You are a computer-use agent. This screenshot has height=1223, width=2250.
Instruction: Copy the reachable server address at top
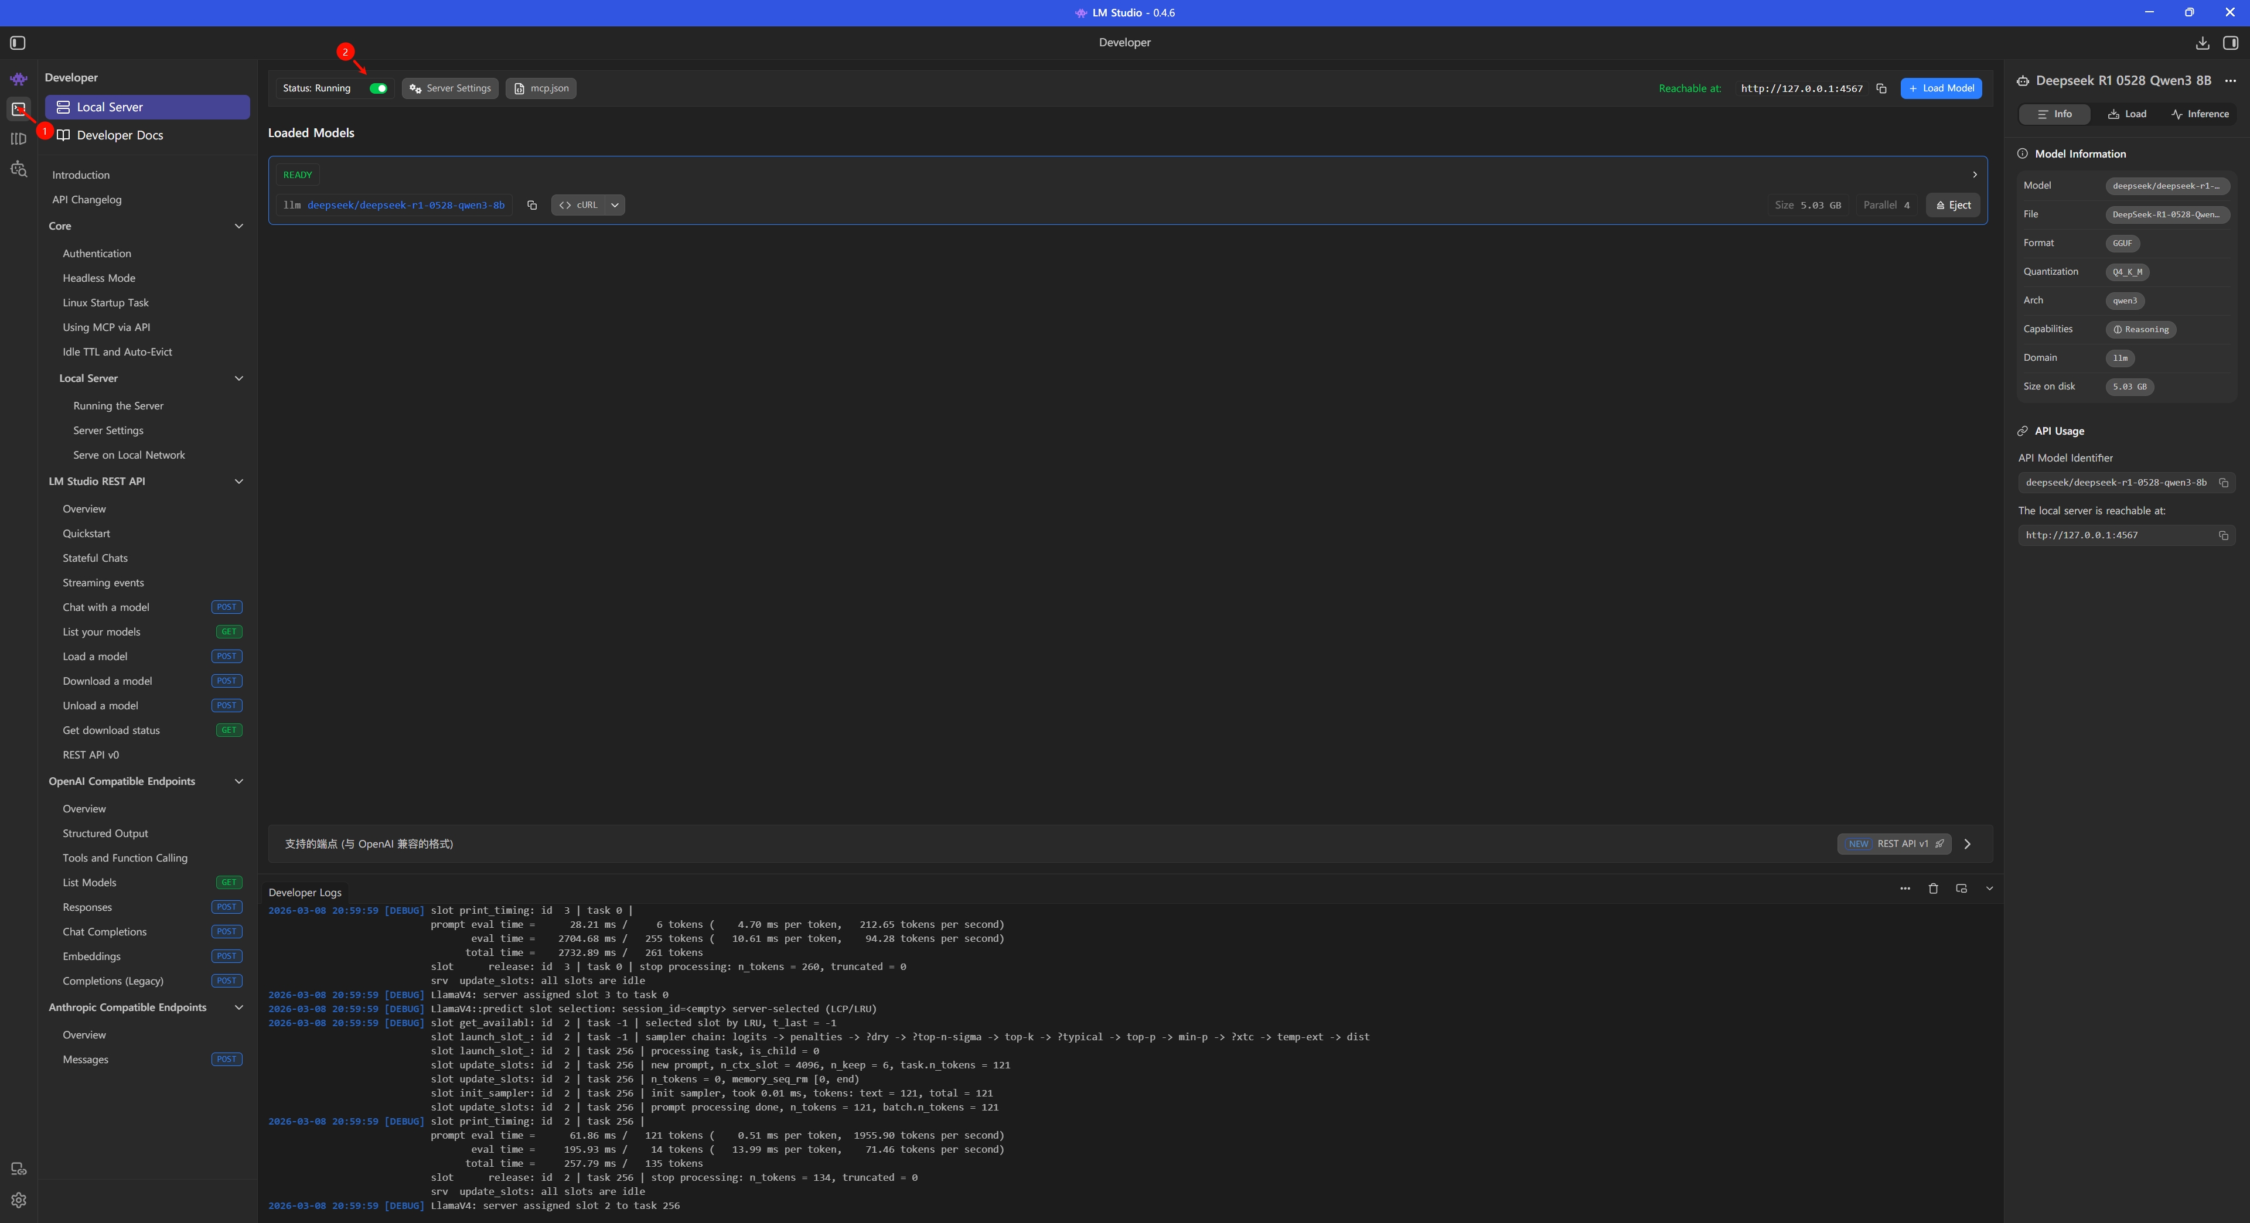[x=1881, y=88]
